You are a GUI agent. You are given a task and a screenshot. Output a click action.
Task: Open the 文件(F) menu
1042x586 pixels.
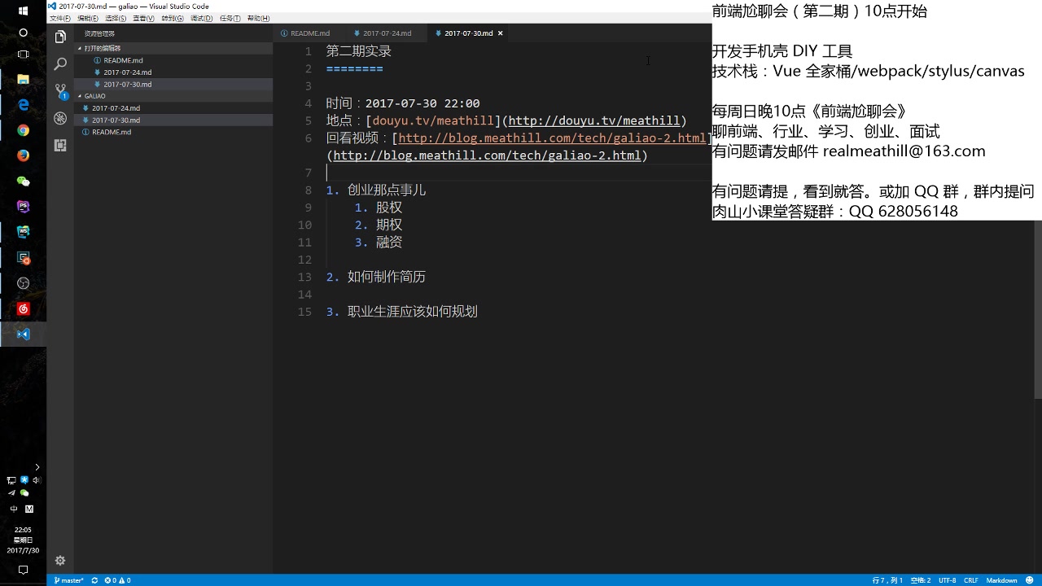[x=59, y=18]
